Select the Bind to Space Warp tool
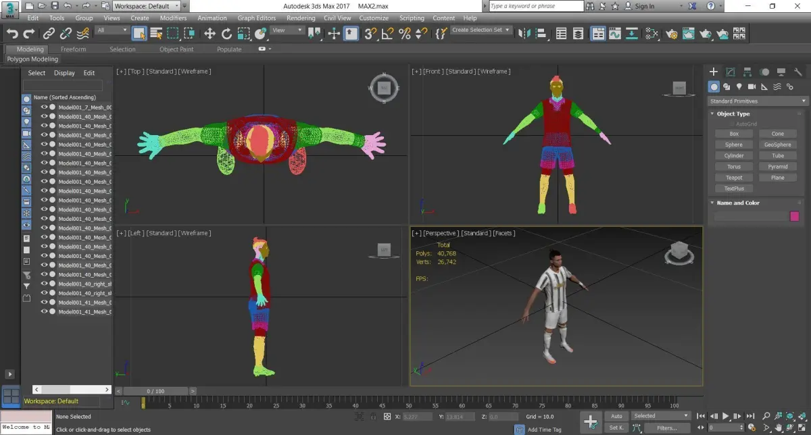 point(83,33)
